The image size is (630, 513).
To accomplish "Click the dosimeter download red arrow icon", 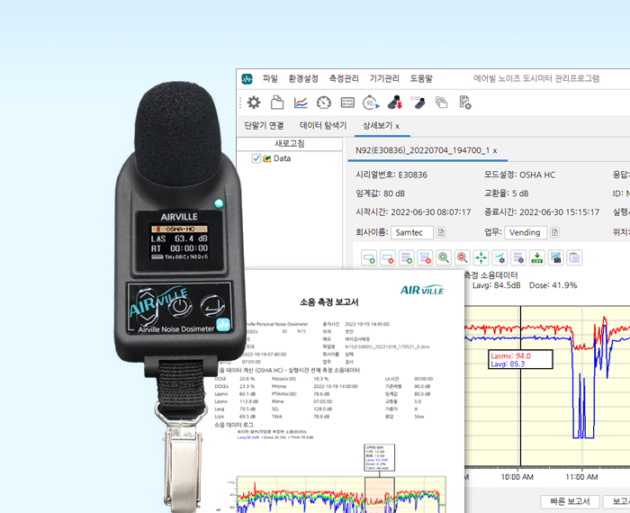I will coord(395,103).
